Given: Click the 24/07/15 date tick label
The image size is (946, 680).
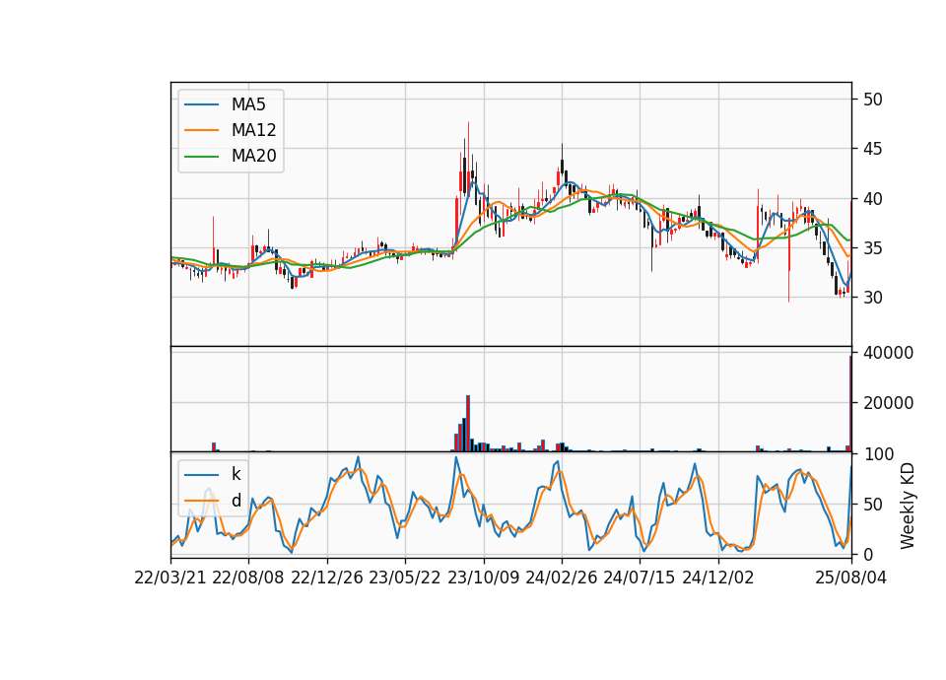Looking at the screenshot, I should tap(640, 578).
